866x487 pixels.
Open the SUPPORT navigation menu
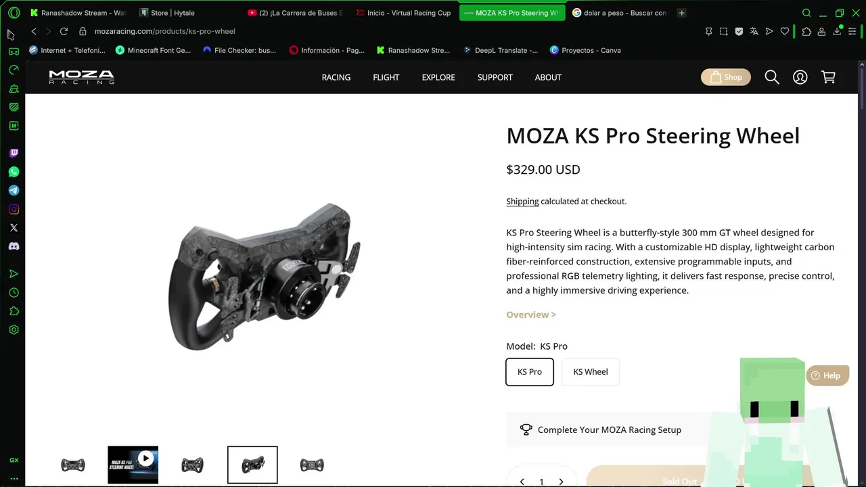coord(495,77)
